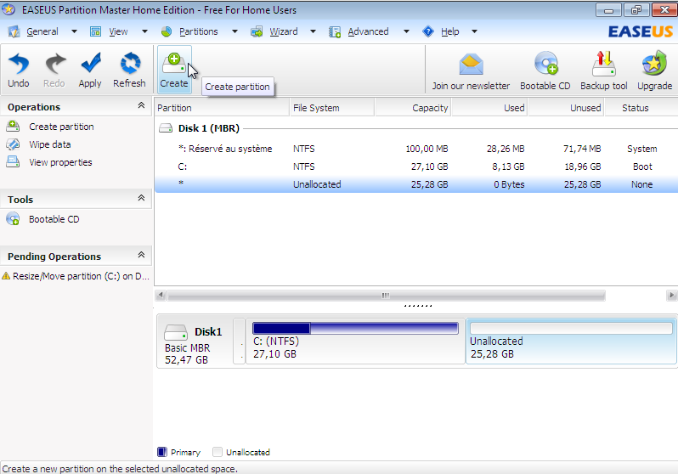Click the scrollbar right arrow
The width and height of the screenshot is (678, 474).
[x=671, y=296]
